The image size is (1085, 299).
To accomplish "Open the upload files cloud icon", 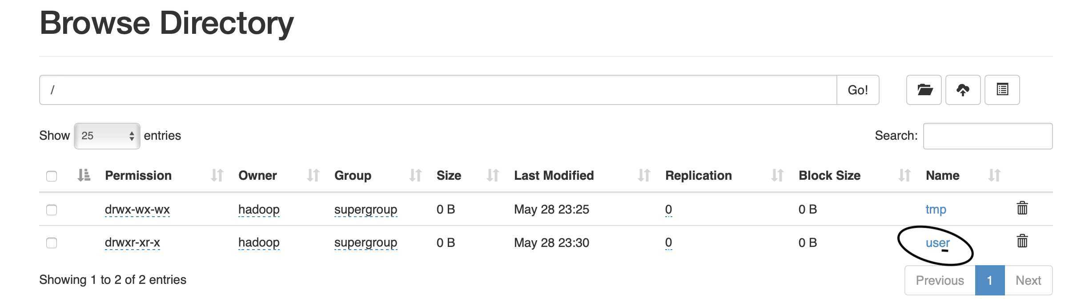I will [963, 90].
